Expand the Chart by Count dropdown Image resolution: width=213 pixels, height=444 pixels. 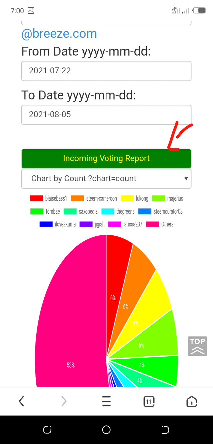pyautogui.click(x=106, y=179)
